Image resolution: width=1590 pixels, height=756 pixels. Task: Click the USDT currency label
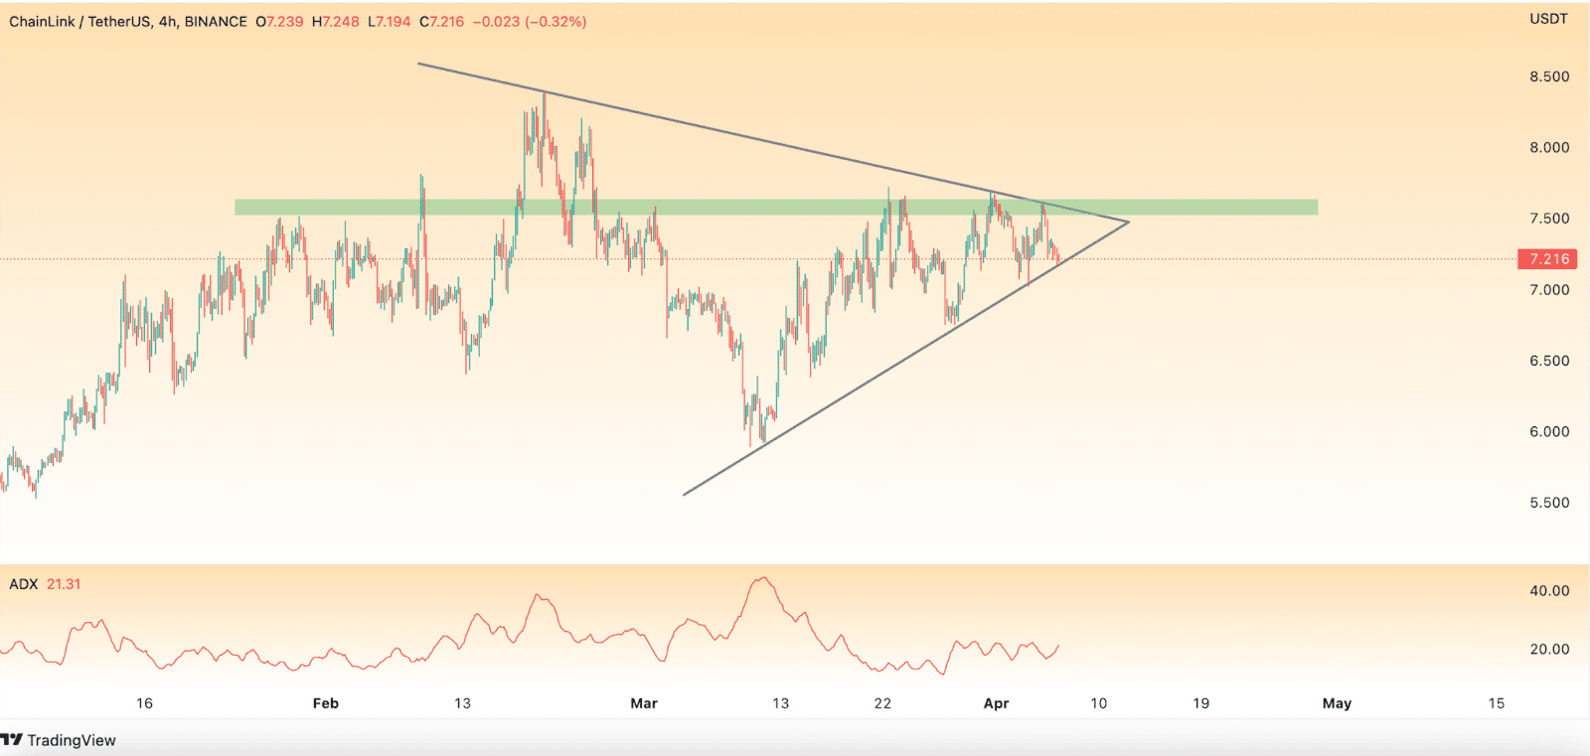[1548, 19]
